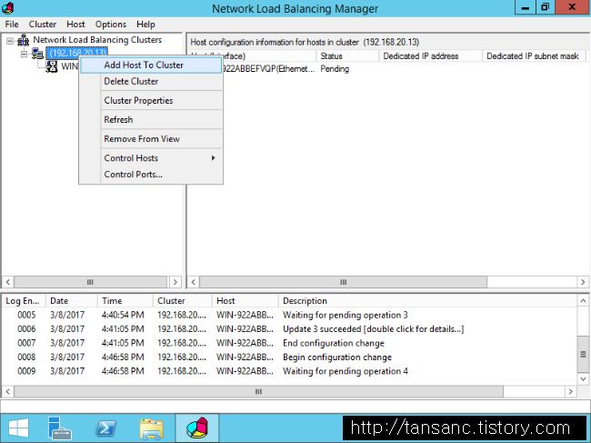Click the host list right scroll arrow
Image resolution: width=591 pixels, height=443 pixels.
(583, 282)
